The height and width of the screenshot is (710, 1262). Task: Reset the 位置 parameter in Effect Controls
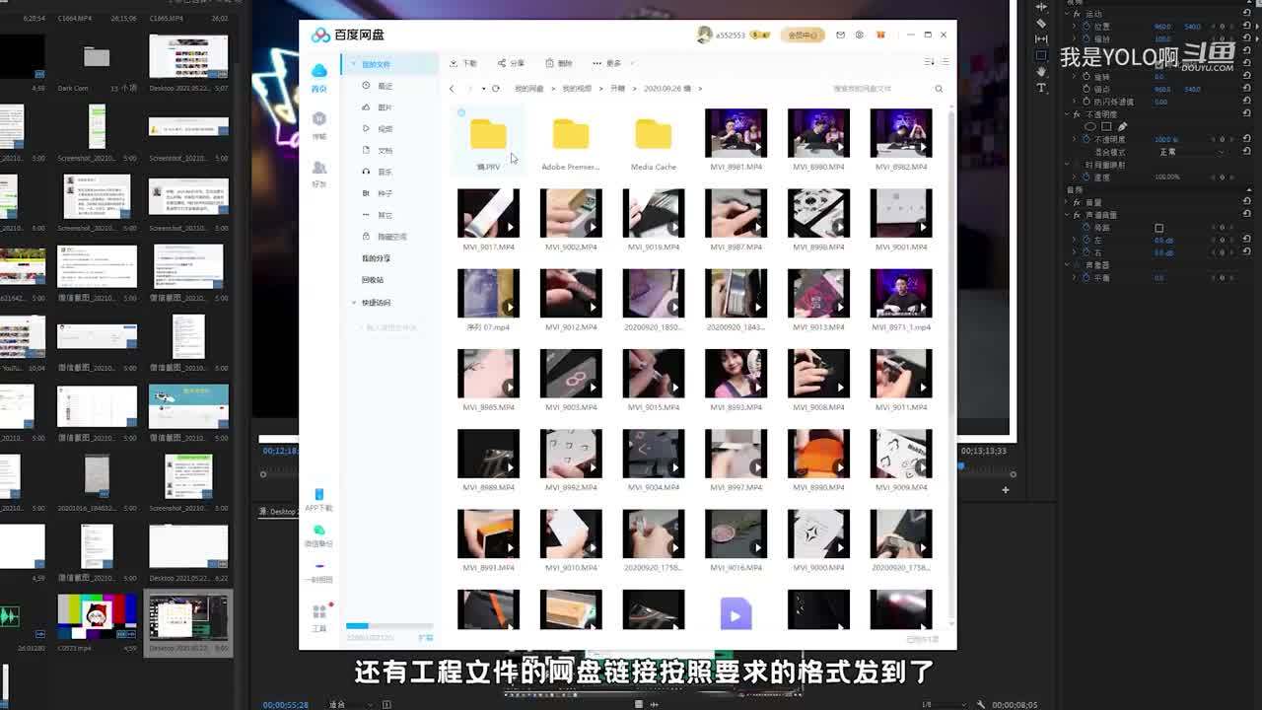tap(1246, 26)
